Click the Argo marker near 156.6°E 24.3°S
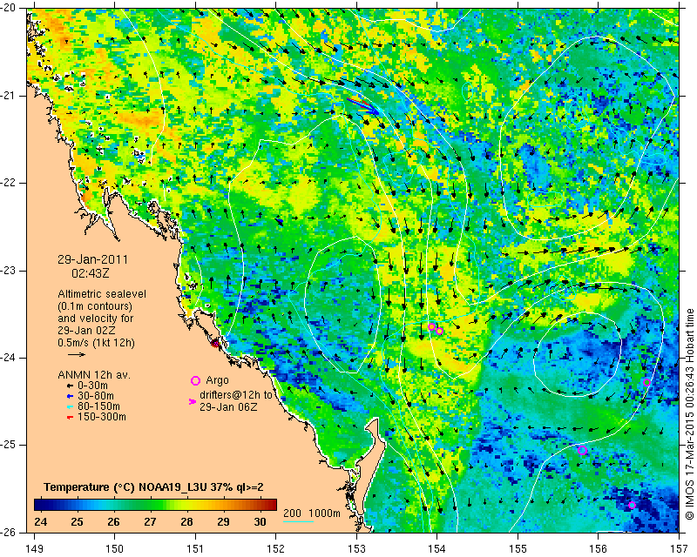This screenshot has height=557, width=697. click(x=646, y=382)
